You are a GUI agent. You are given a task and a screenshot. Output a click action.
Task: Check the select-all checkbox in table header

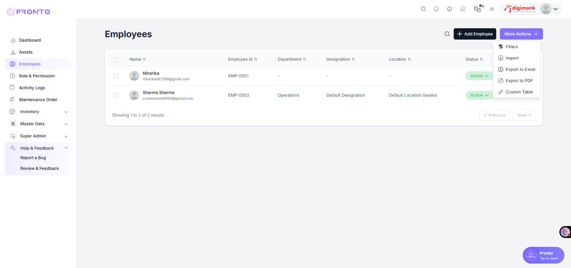click(x=116, y=59)
